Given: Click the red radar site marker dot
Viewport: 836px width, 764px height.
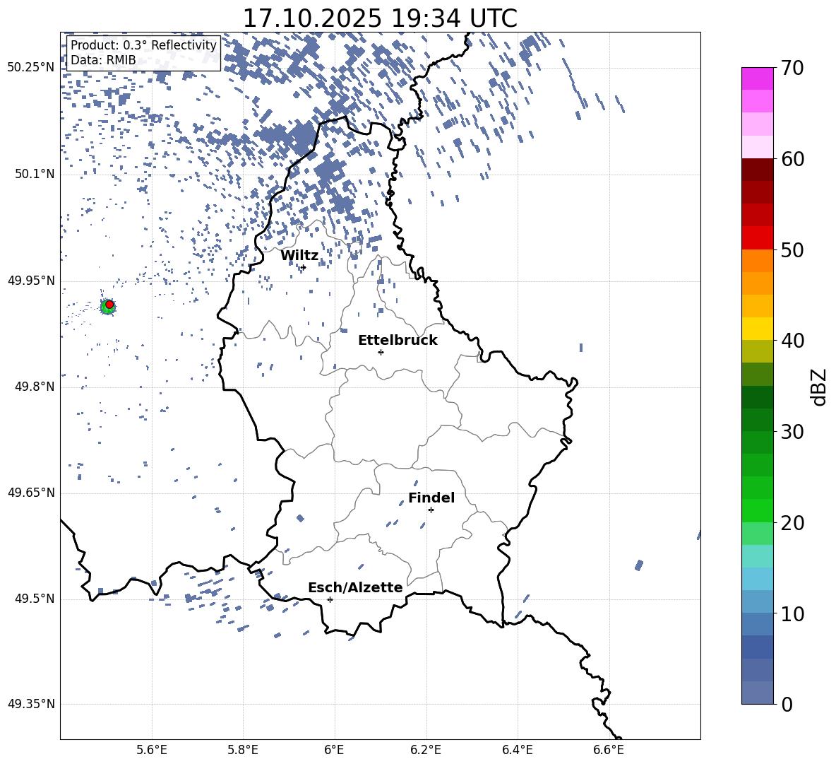Looking at the screenshot, I should [109, 305].
